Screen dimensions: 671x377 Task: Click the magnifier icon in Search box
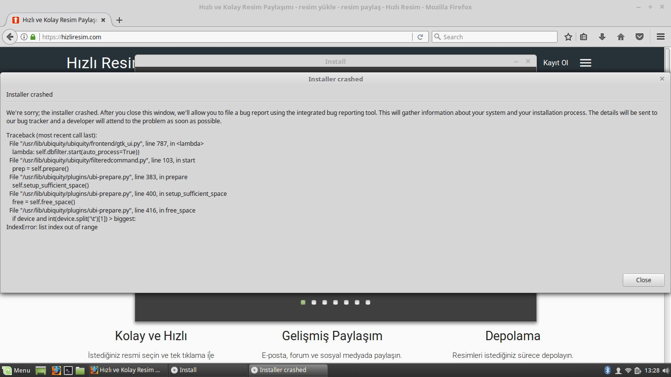(x=437, y=37)
